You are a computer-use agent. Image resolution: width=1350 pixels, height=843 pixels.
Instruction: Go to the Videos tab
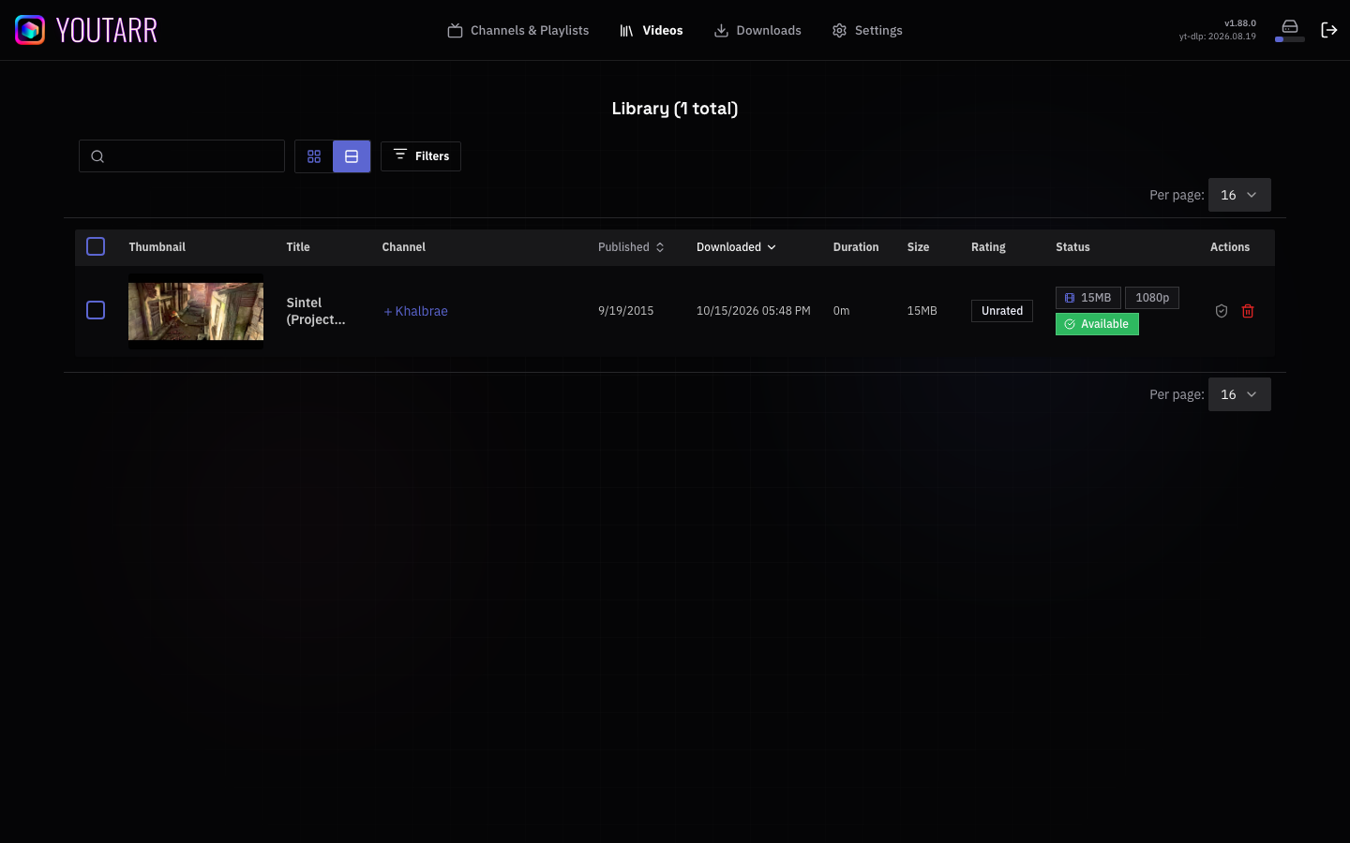(x=652, y=30)
